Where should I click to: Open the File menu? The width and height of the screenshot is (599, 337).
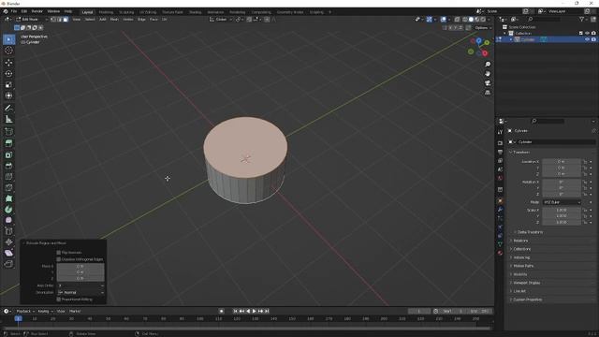(x=14, y=11)
